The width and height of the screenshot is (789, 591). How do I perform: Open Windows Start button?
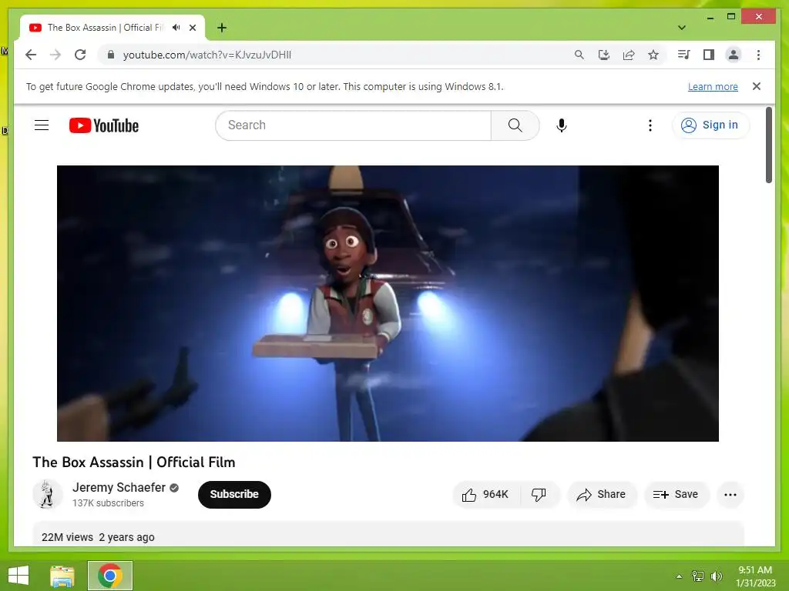pyautogui.click(x=18, y=576)
